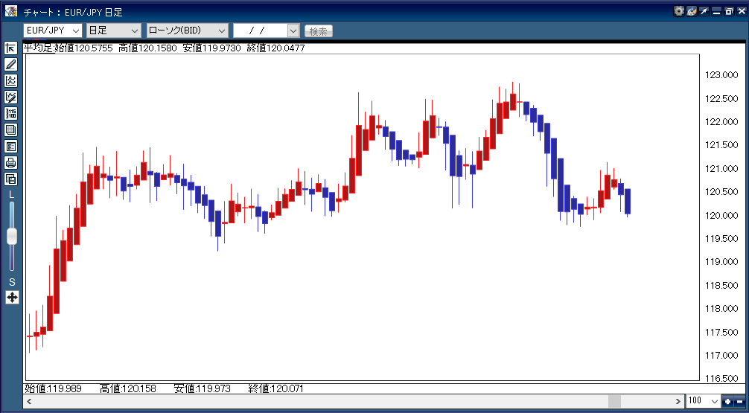Click the 117.000 price axis label
Viewport: 749px width, 413px height.
pos(721,356)
